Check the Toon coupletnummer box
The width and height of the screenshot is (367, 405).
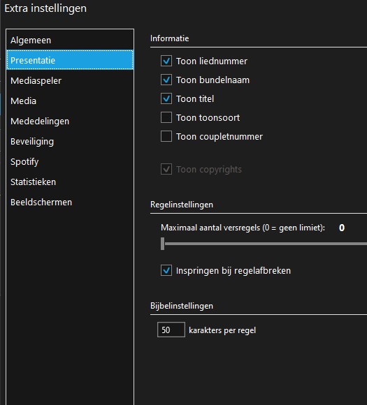(166, 136)
